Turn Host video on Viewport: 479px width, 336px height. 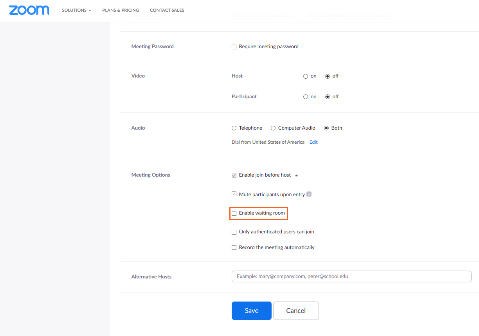[x=305, y=76]
